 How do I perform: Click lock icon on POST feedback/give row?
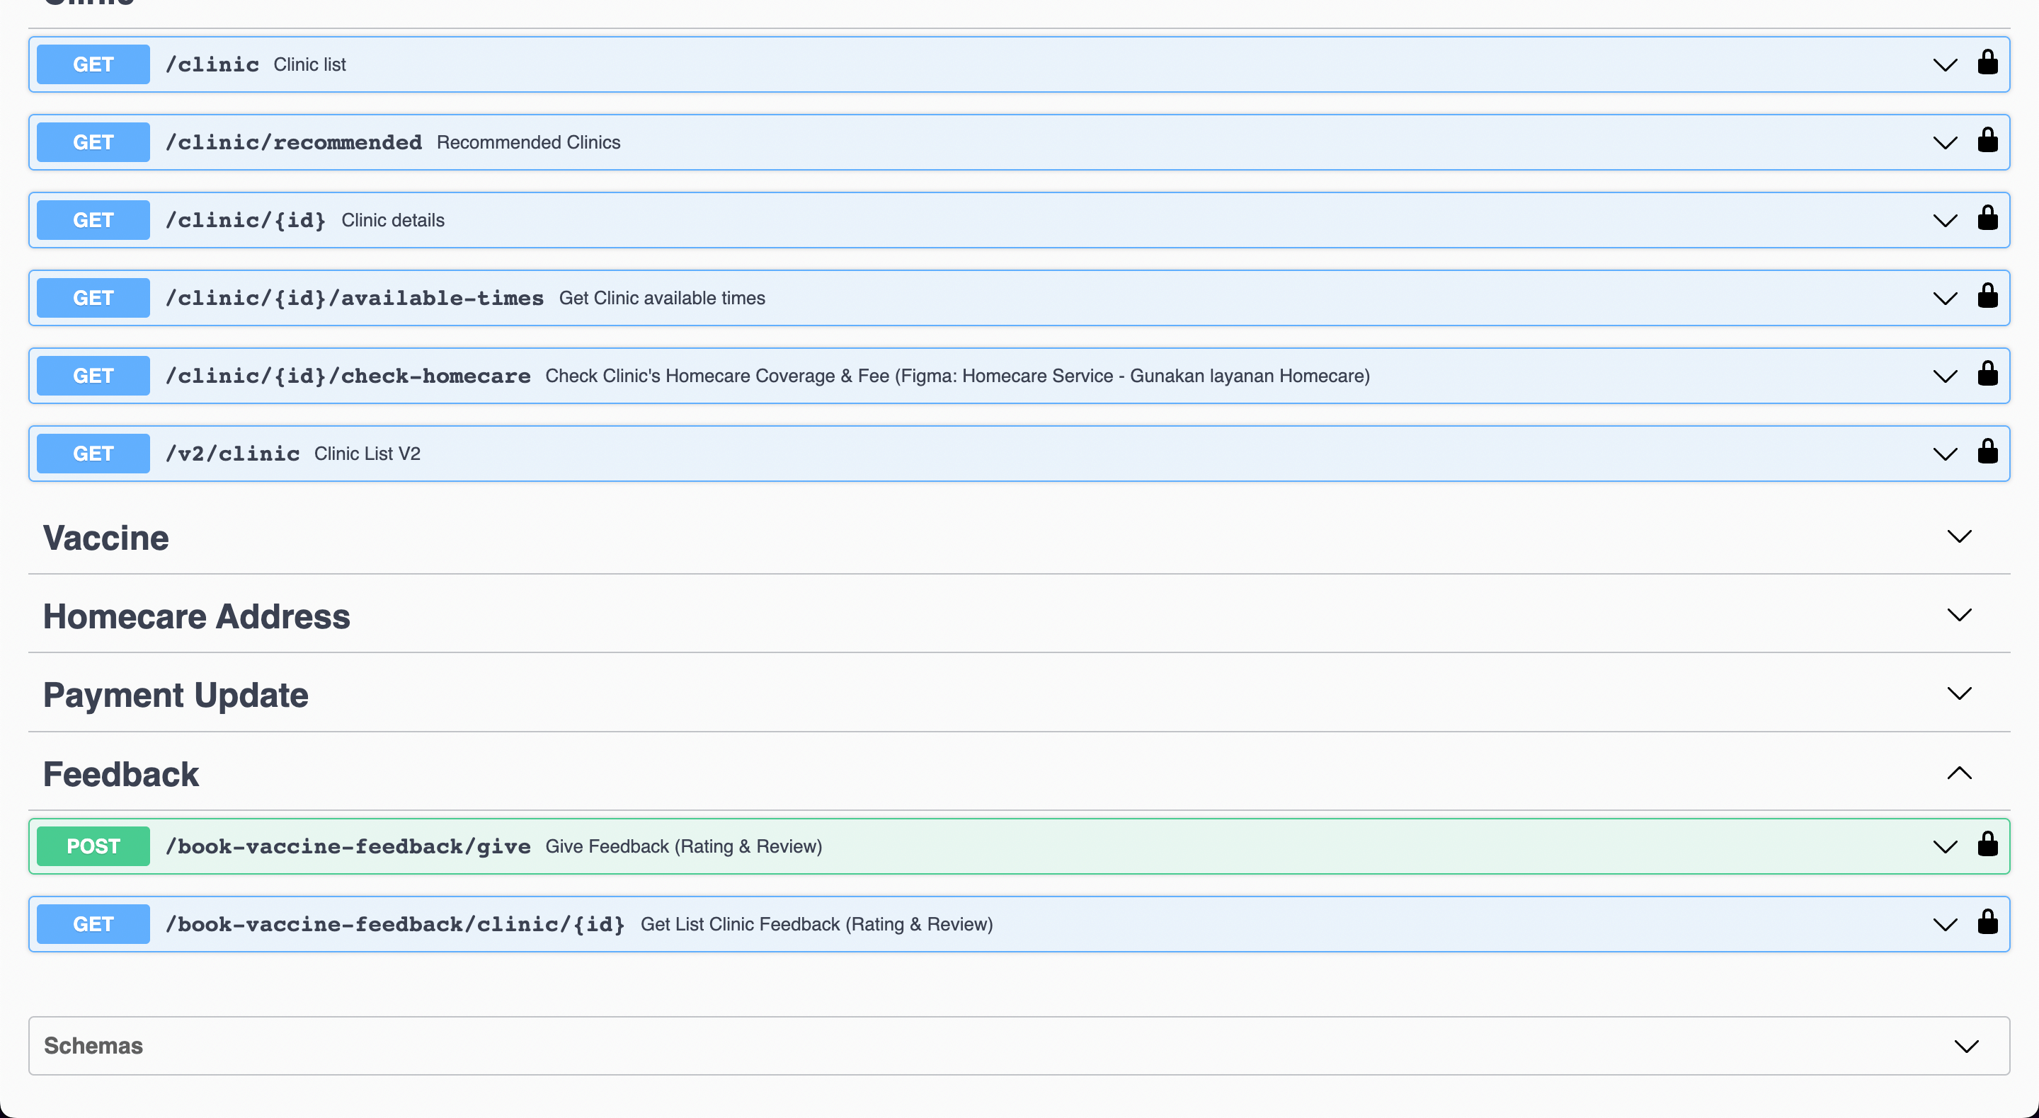coord(1987,844)
